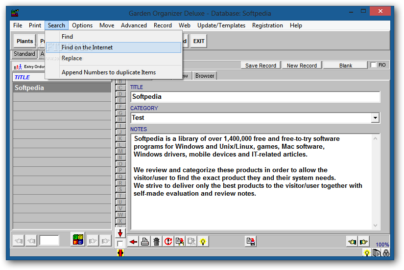Viewport: 404px width, 270px height.
Task: Open the Advanced menu
Action: coord(134,25)
